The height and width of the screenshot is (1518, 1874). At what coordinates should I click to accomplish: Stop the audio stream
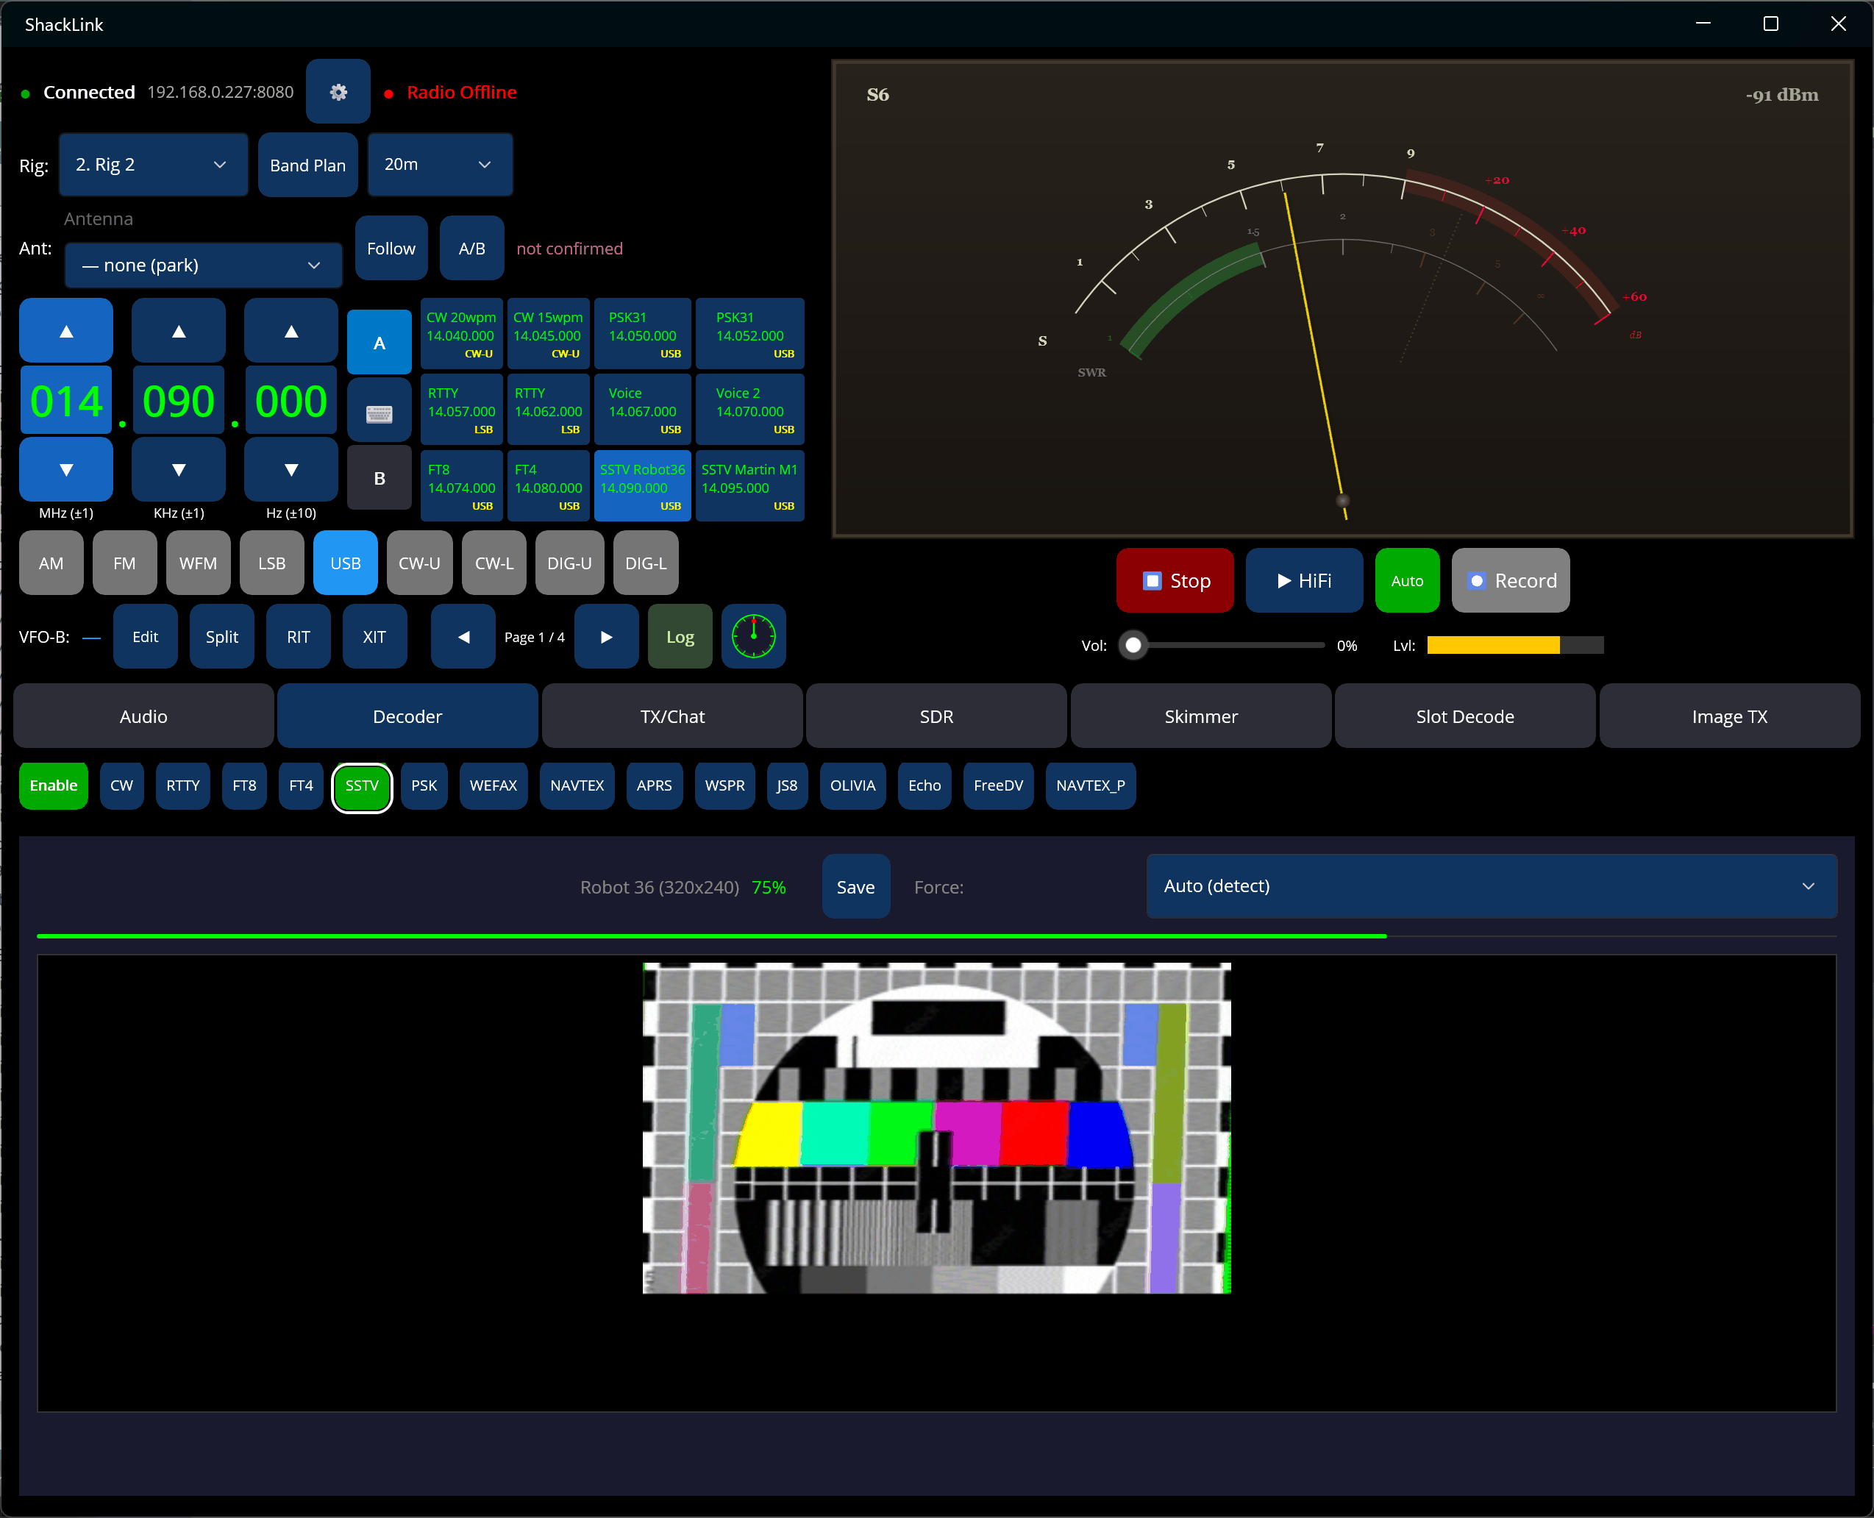tap(1175, 580)
